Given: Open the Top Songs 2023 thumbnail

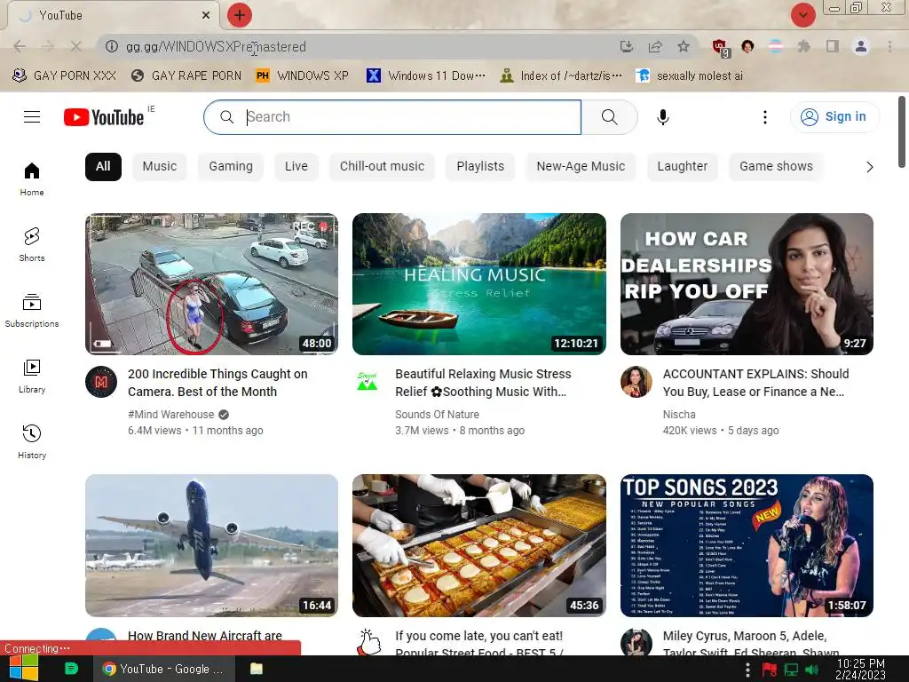Looking at the screenshot, I should [x=747, y=546].
